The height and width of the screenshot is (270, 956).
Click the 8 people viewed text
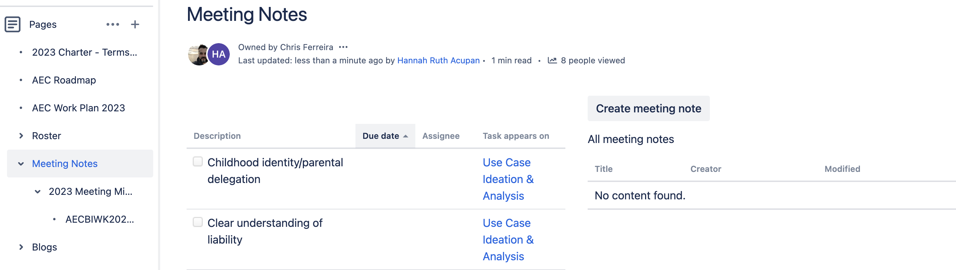tap(593, 61)
